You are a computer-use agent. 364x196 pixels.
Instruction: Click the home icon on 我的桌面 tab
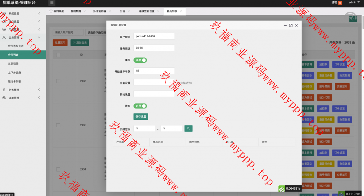(x=51, y=11)
